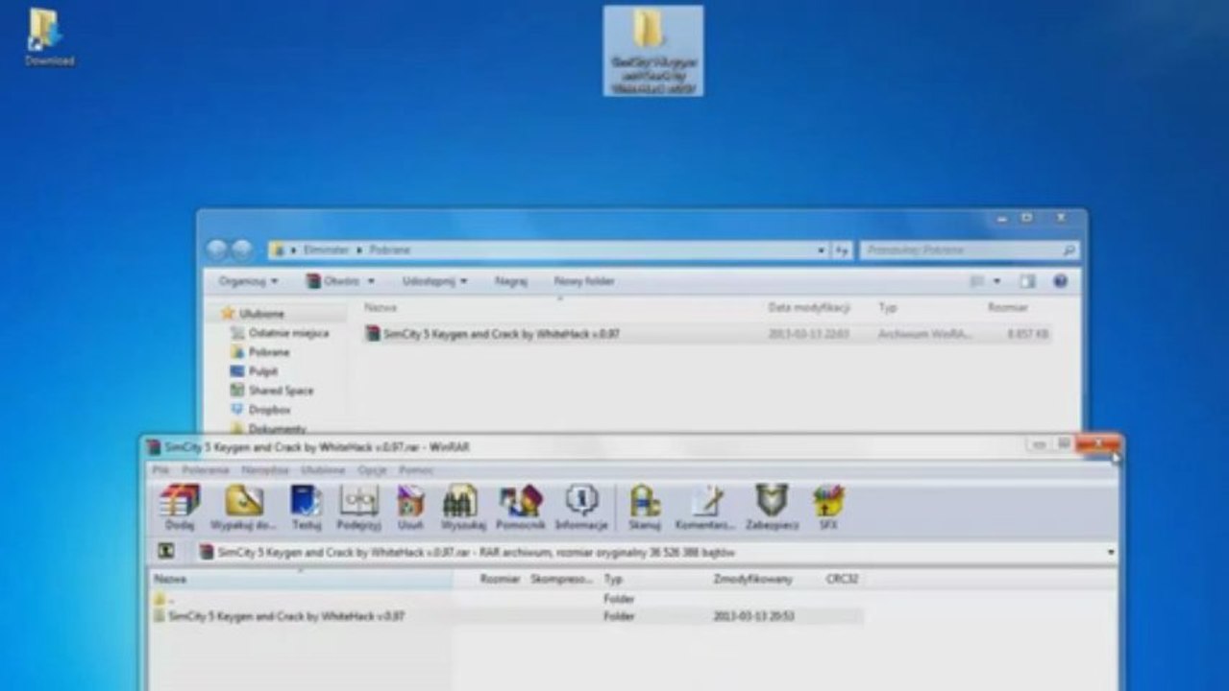Screen dimensions: 1229x691
Task: Sort by Nazwa column in Explorer window
Action: point(381,308)
